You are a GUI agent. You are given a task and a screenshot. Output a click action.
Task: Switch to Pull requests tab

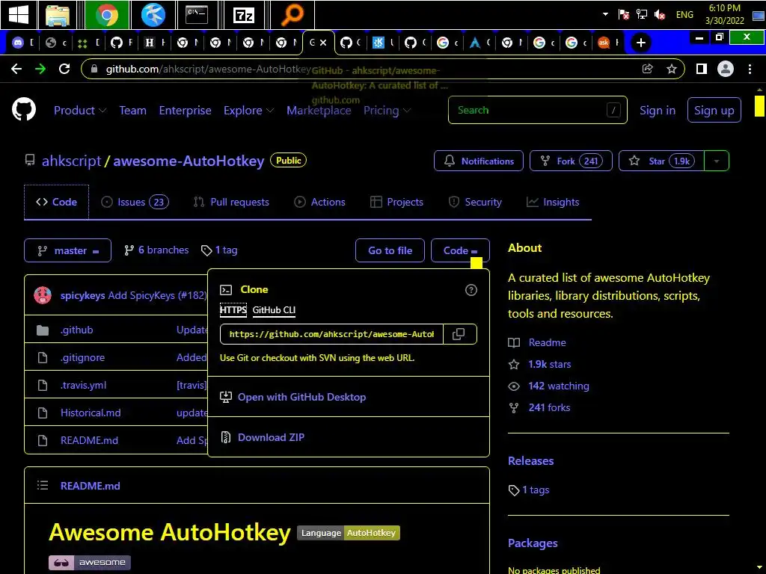tap(231, 202)
